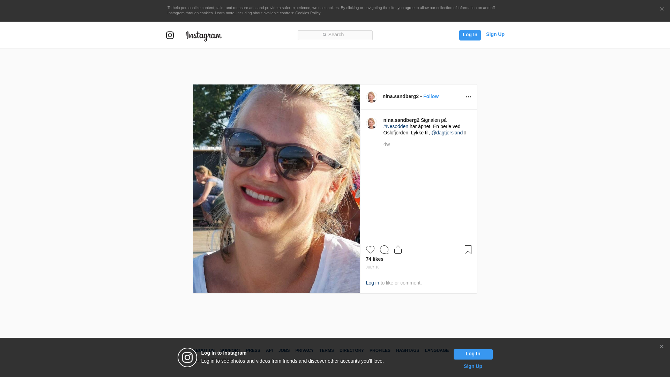This screenshot has width=670, height=377.
Task: Close the Log In to Instagram banner
Action: pyautogui.click(x=662, y=347)
